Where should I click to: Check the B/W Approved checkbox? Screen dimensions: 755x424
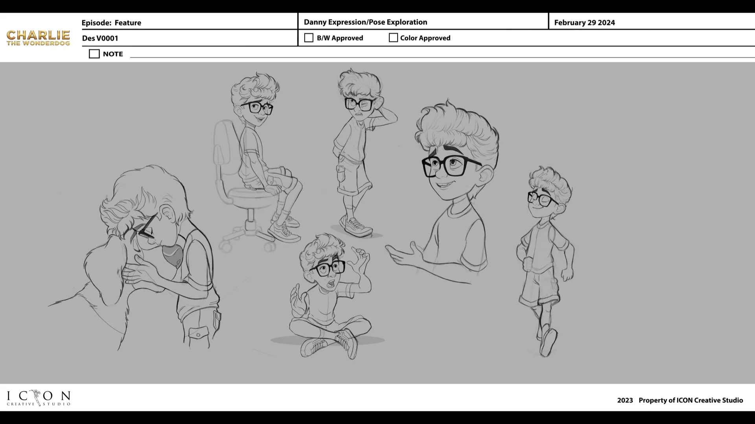[309, 38]
